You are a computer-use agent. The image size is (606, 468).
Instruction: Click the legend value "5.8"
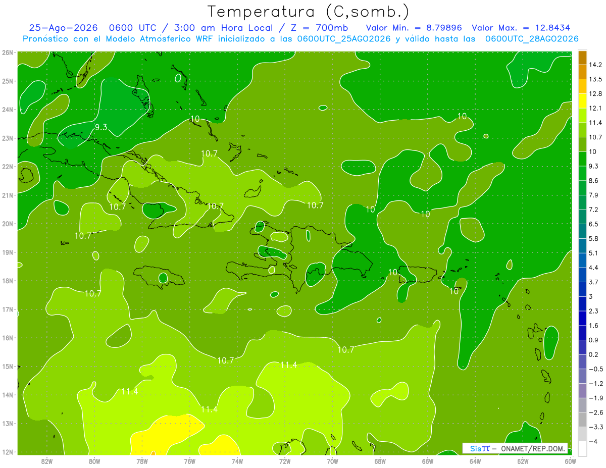point(594,238)
